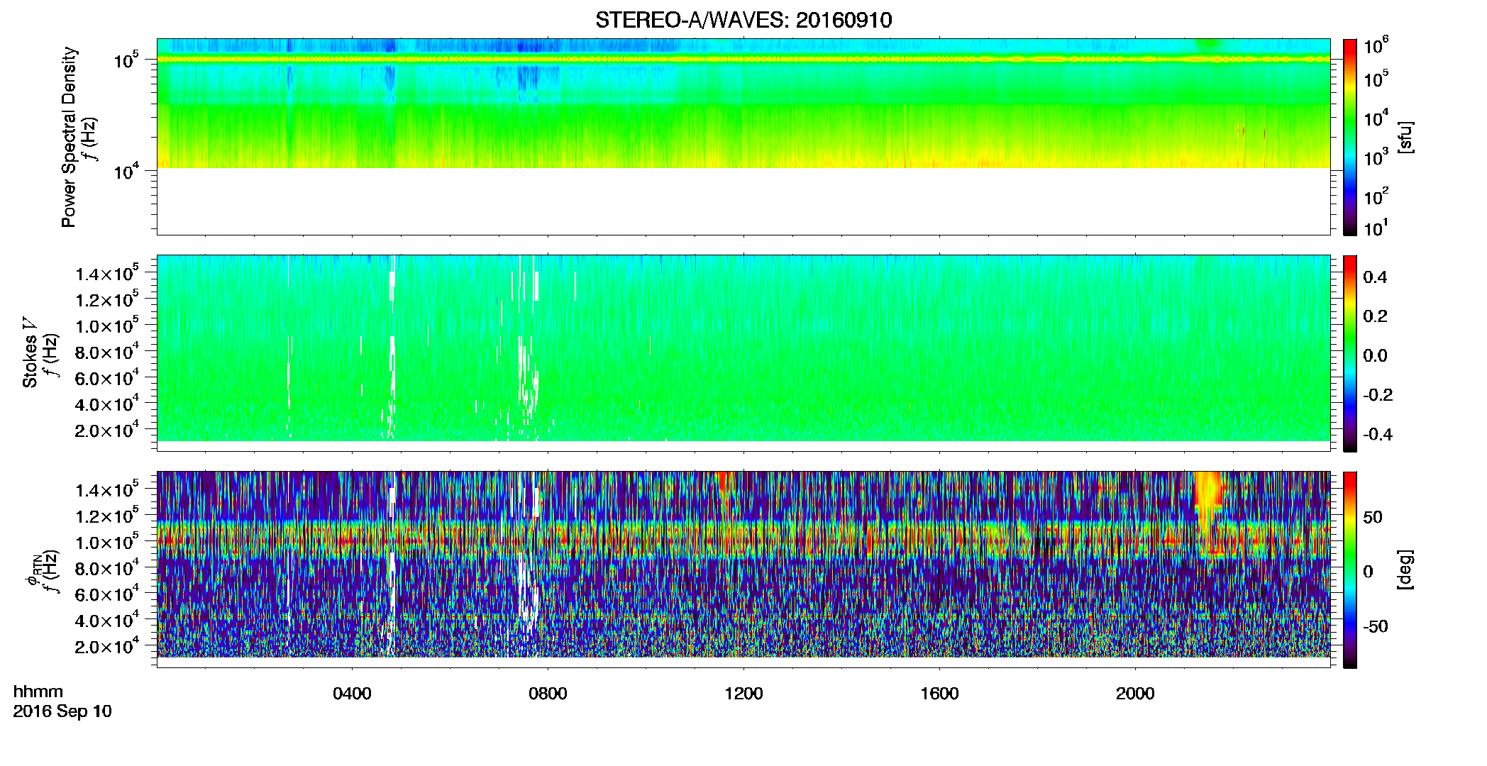The width and height of the screenshot is (1487, 766).
Task: Click the 0.0 label on Stokes color bar
Action: [x=1375, y=356]
